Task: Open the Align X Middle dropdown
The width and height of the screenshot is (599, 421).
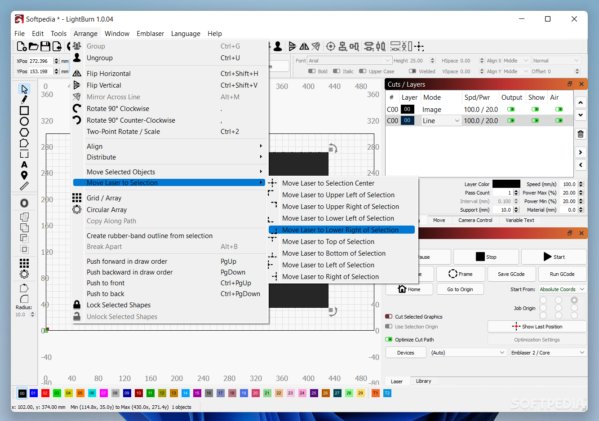Action: 516,61
